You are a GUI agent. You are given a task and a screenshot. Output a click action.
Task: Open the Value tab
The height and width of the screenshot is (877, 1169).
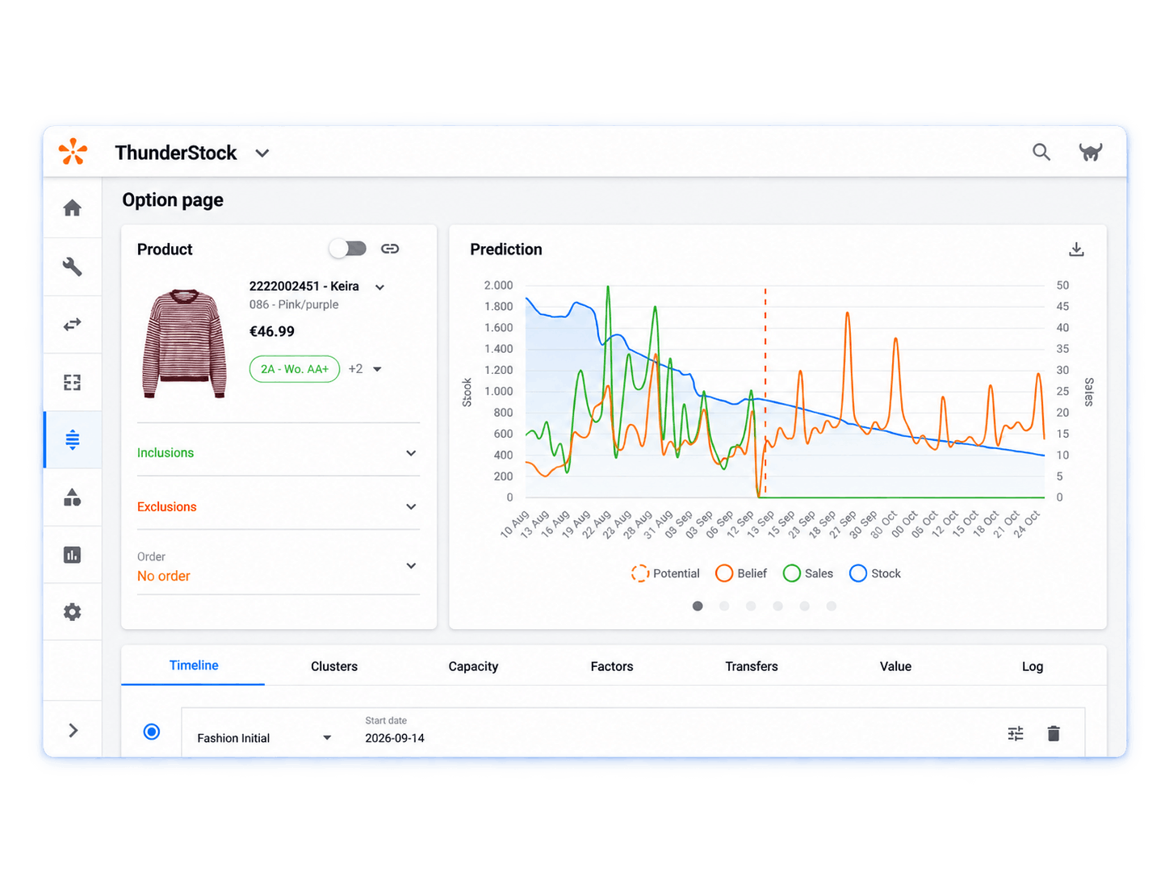(x=895, y=666)
